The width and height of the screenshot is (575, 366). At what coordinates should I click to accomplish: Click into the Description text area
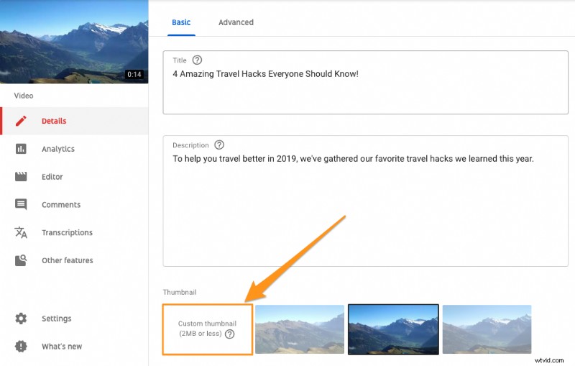pos(366,201)
